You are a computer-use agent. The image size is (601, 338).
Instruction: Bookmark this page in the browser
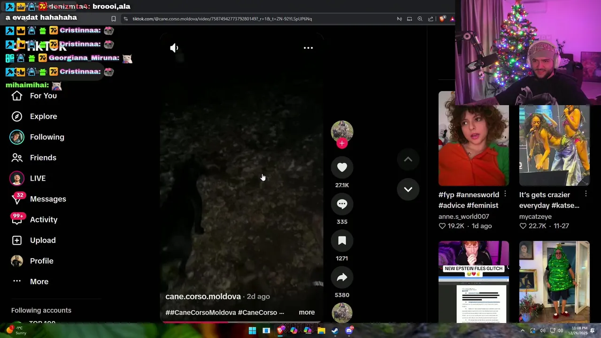pos(113,19)
